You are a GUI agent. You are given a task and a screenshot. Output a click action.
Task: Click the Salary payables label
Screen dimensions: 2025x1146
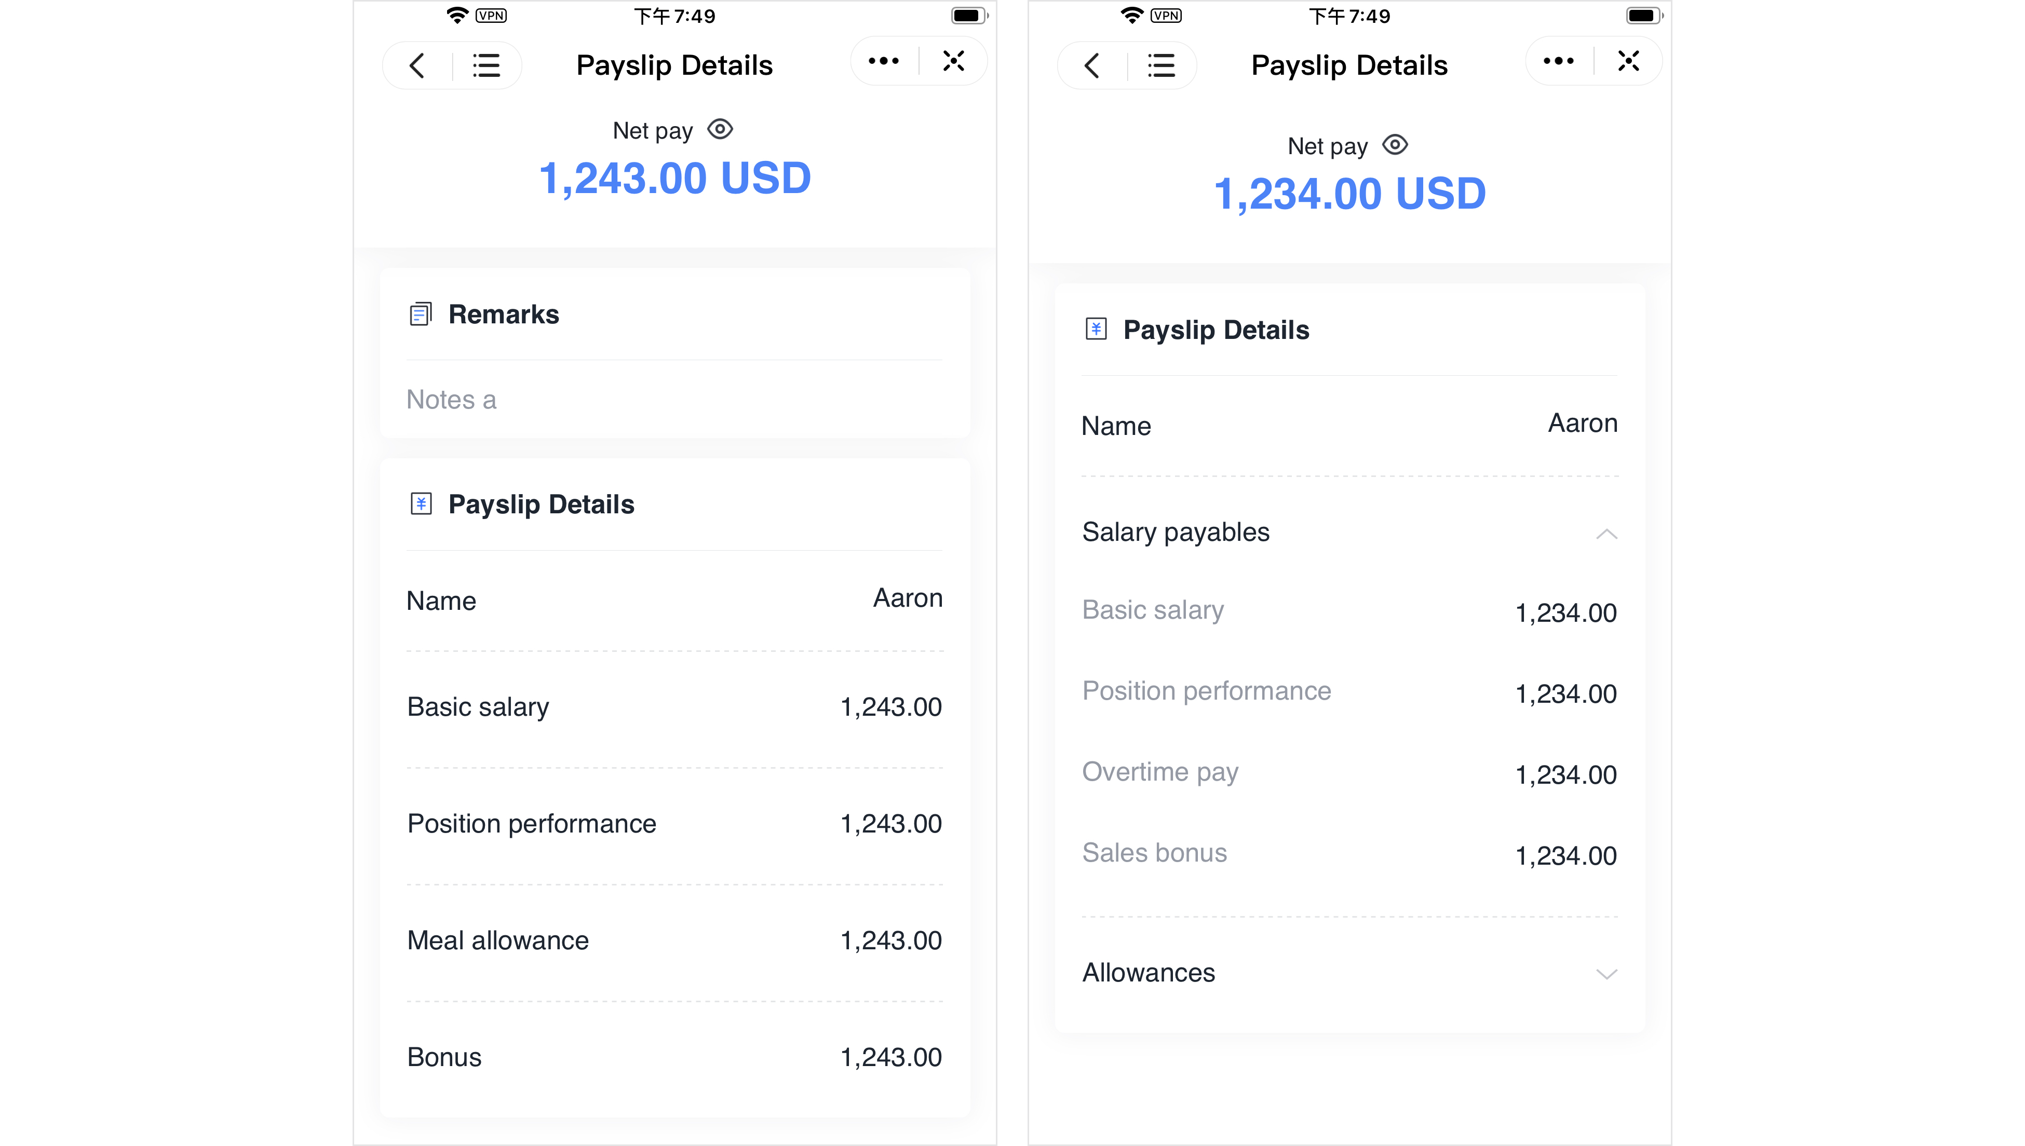1176,532
